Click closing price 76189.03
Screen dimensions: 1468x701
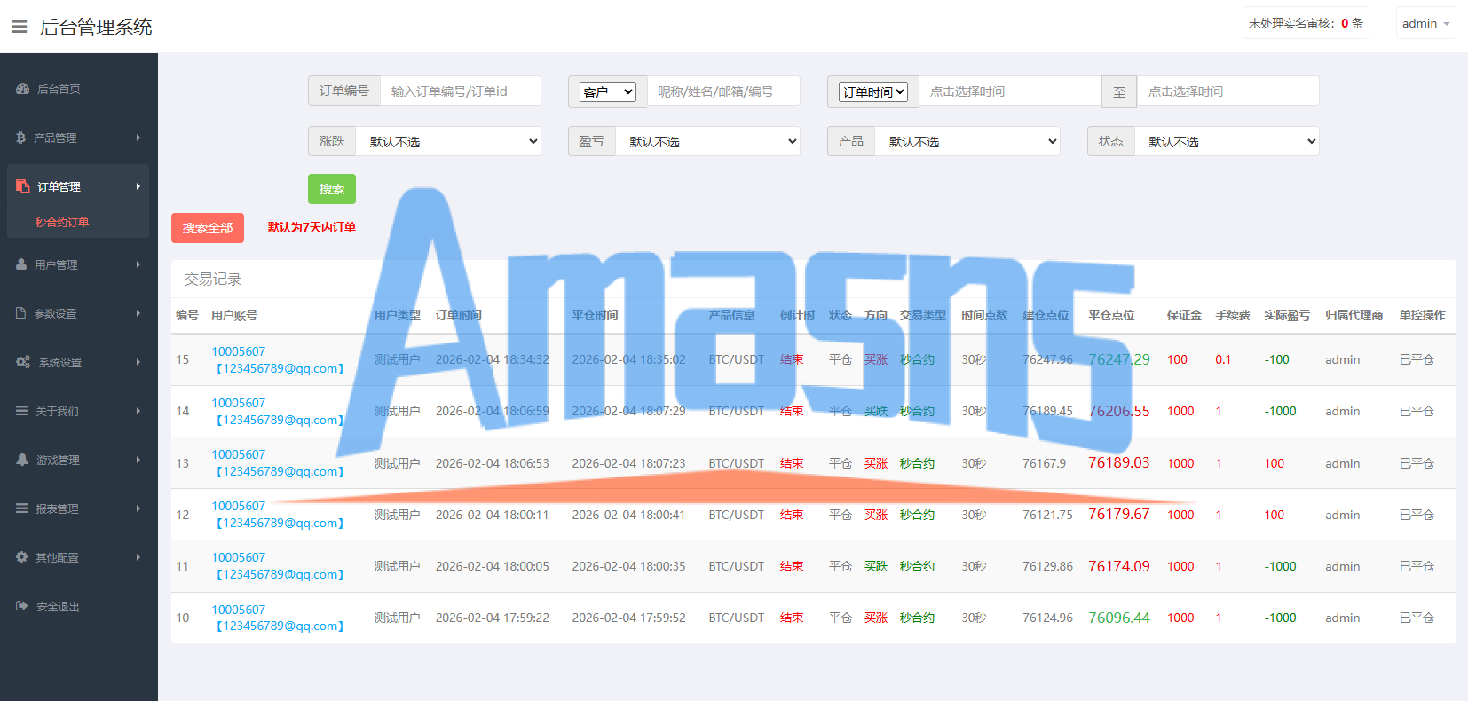coord(1119,462)
